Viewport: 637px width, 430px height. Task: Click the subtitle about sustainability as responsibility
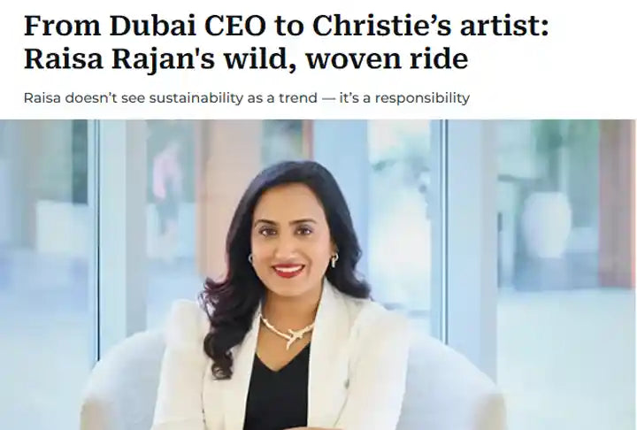point(247,98)
